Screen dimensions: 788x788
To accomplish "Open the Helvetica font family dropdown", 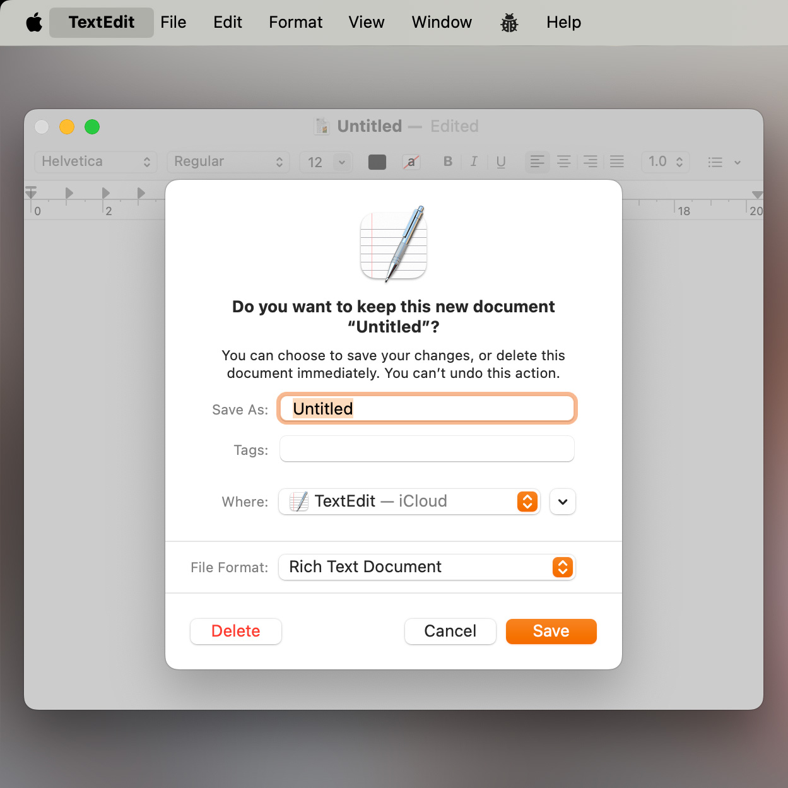I will tap(95, 162).
